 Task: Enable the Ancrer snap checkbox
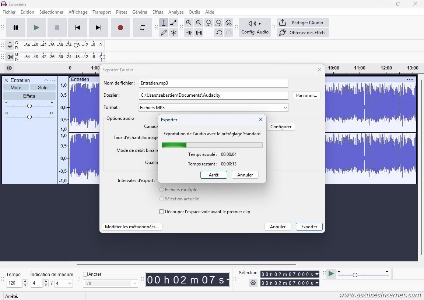coord(85,274)
